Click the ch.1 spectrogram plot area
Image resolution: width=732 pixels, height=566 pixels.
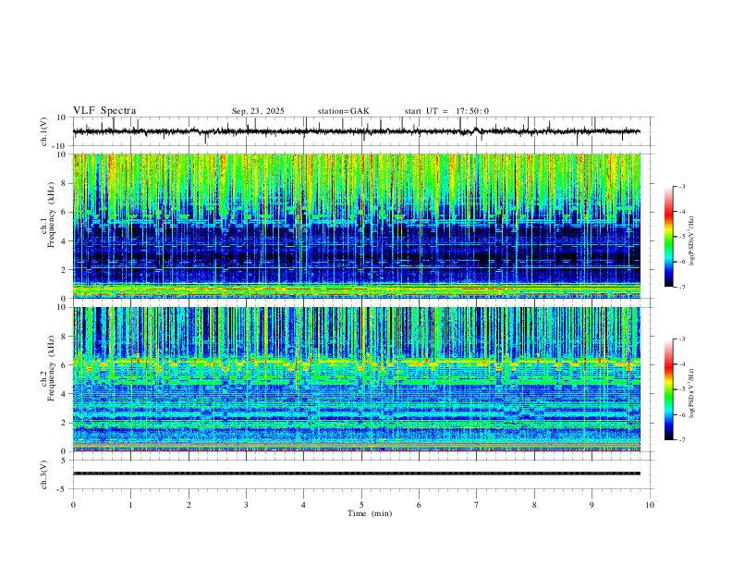point(357,226)
